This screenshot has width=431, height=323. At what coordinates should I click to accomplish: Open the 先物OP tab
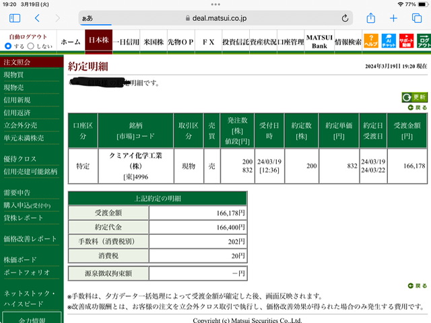pyautogui.click(x=181, y=42)
